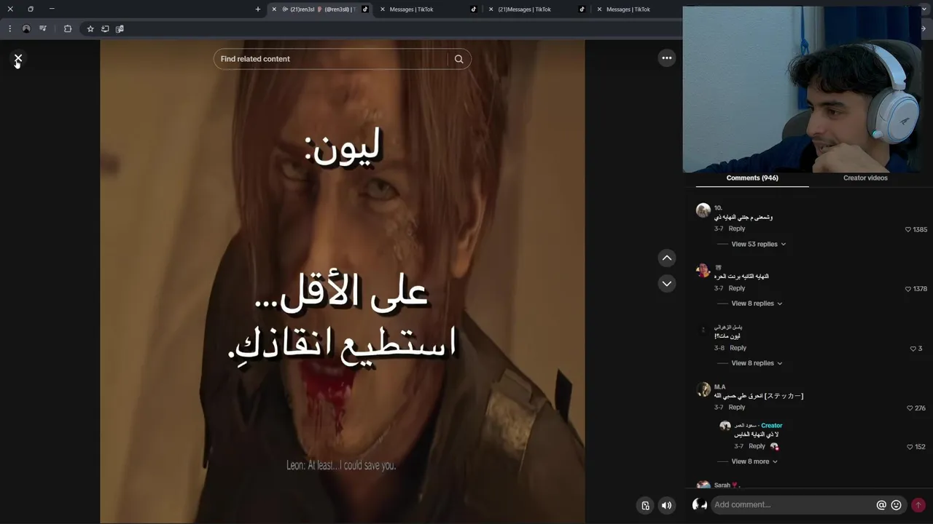The height and width of the screenshot is (524, 933).
Task: Open the three-dot more options menu
Action: [667, 58]
